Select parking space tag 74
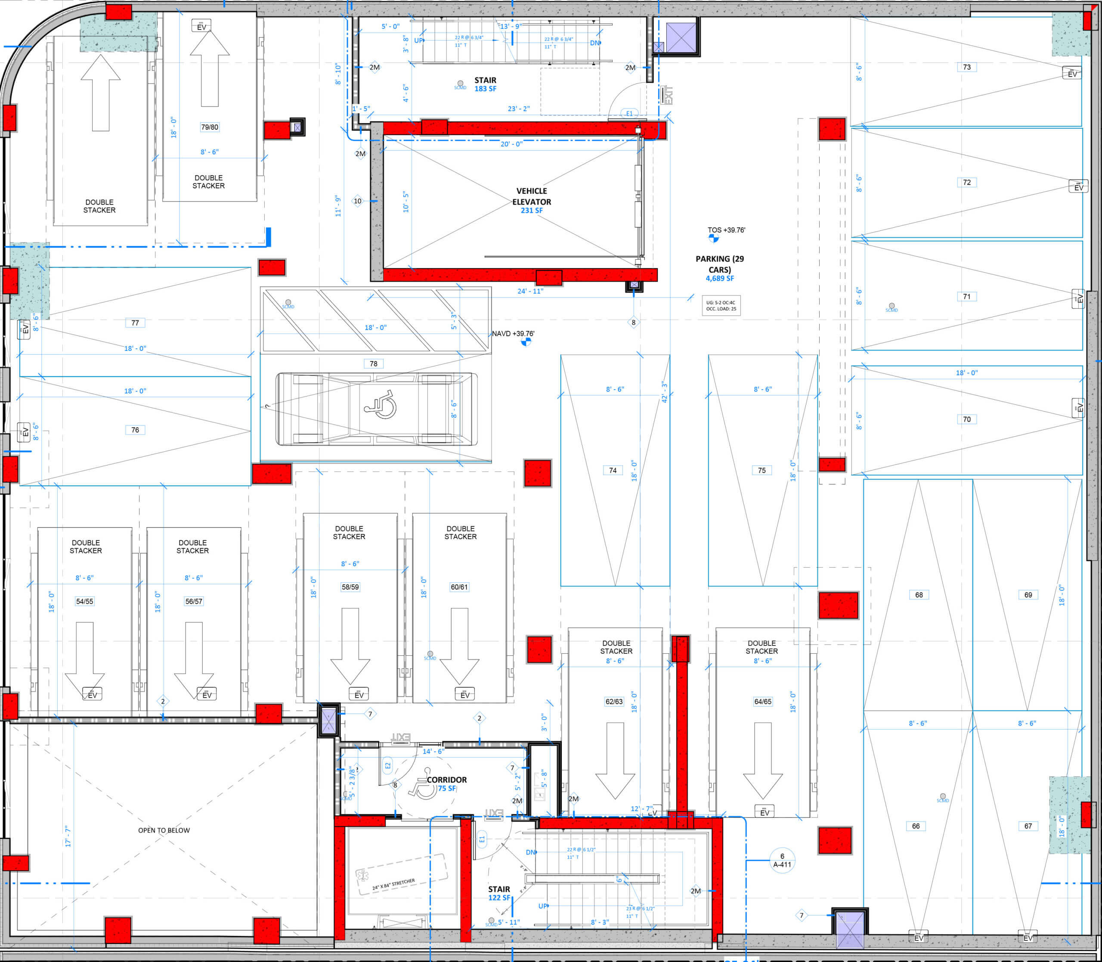1102x962 pixels. 613,470
